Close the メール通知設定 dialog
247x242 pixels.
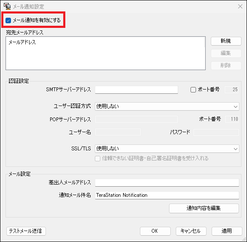pyautogui.click(x=240, y=6)
